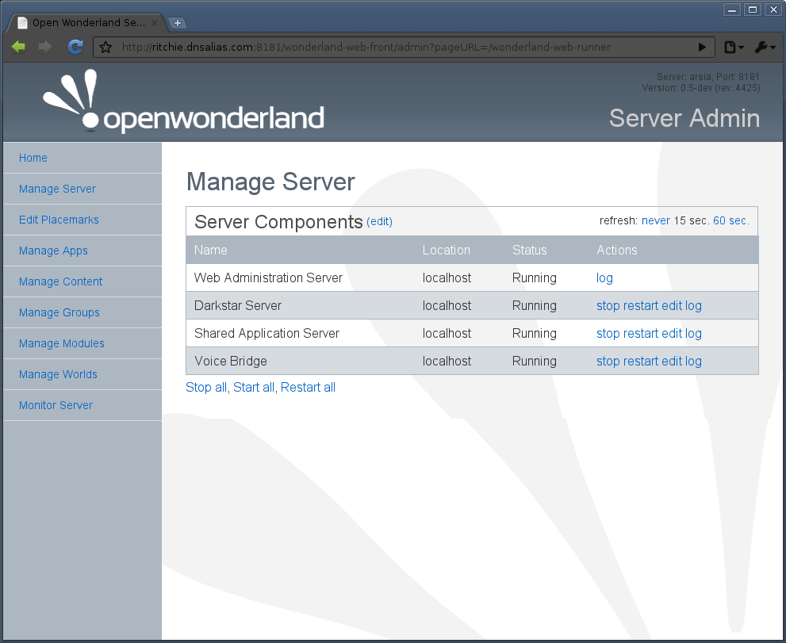Click localhost in the Darkstar Server row
Screen dimensions: 786x643
click(x=447, y=306)
